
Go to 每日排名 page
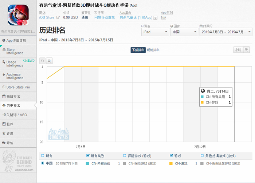pos(18,96)
